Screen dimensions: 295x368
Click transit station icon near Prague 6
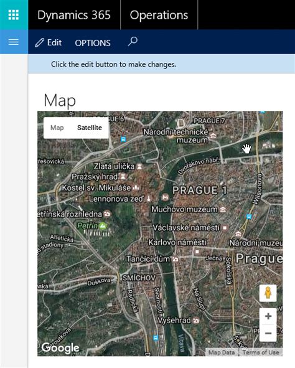point(123,139)
